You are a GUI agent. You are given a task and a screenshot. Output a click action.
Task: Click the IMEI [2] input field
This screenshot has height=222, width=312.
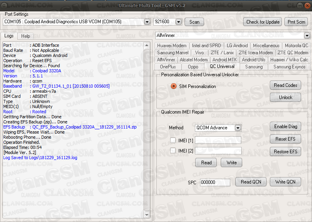(x=218, y=150)
